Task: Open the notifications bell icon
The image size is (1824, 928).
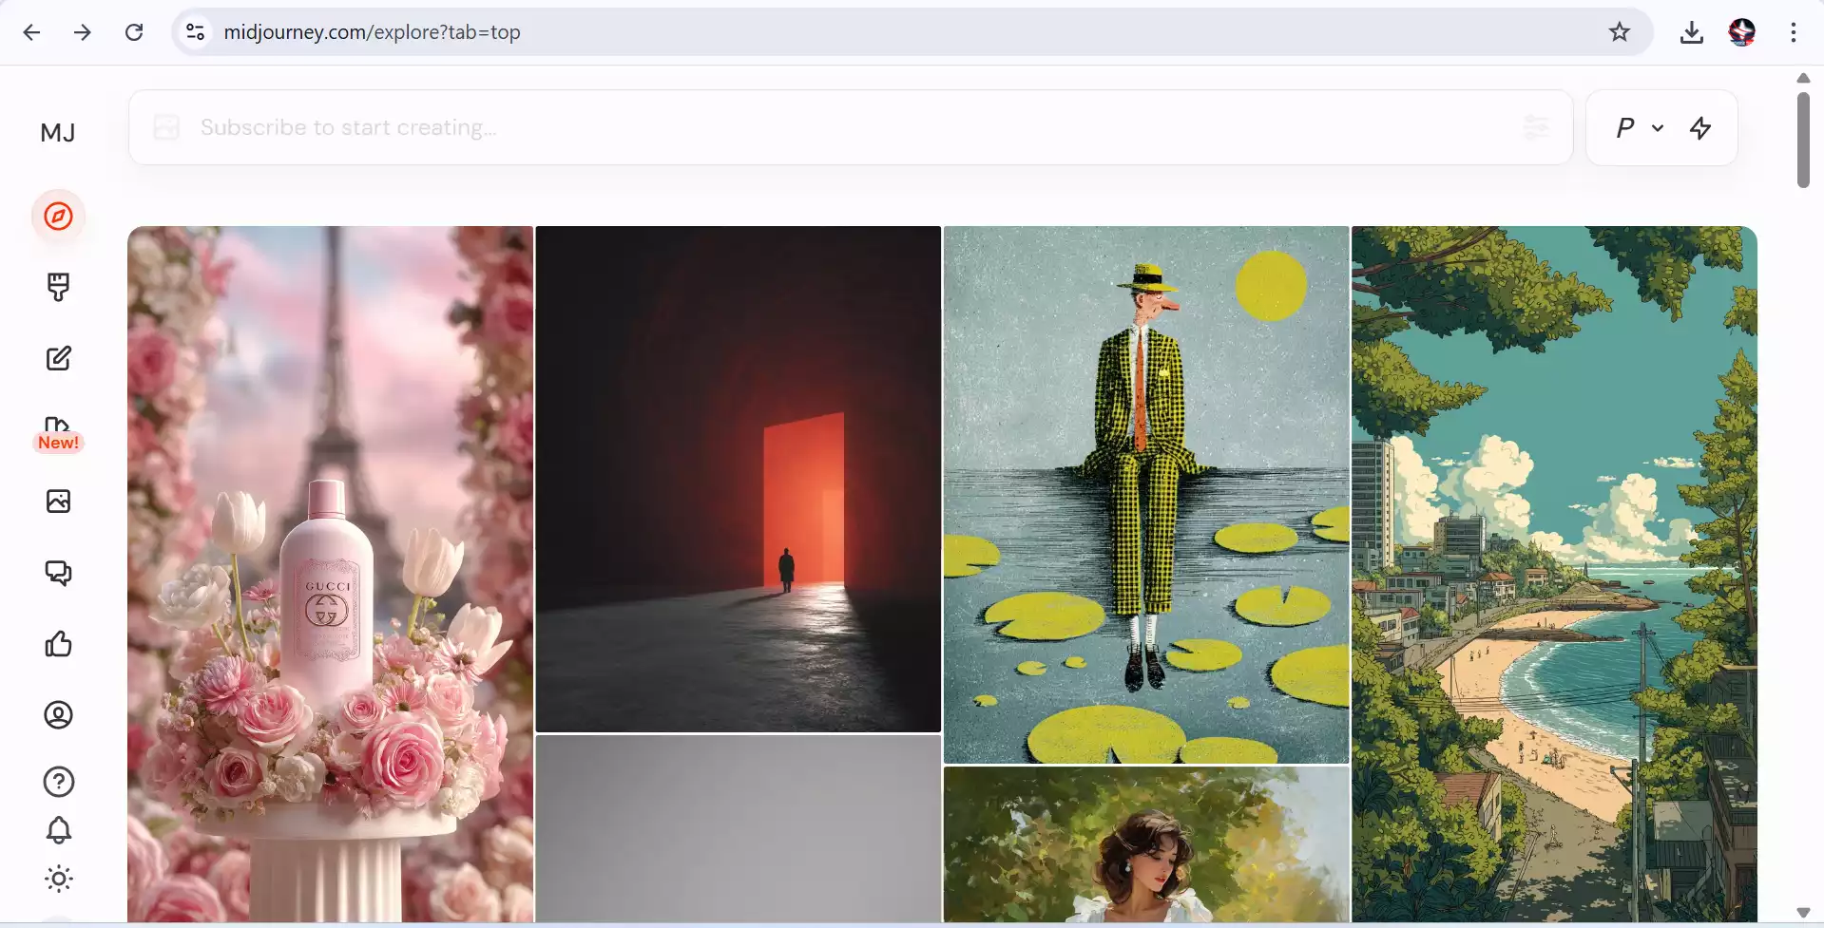Action: (58, 830)
